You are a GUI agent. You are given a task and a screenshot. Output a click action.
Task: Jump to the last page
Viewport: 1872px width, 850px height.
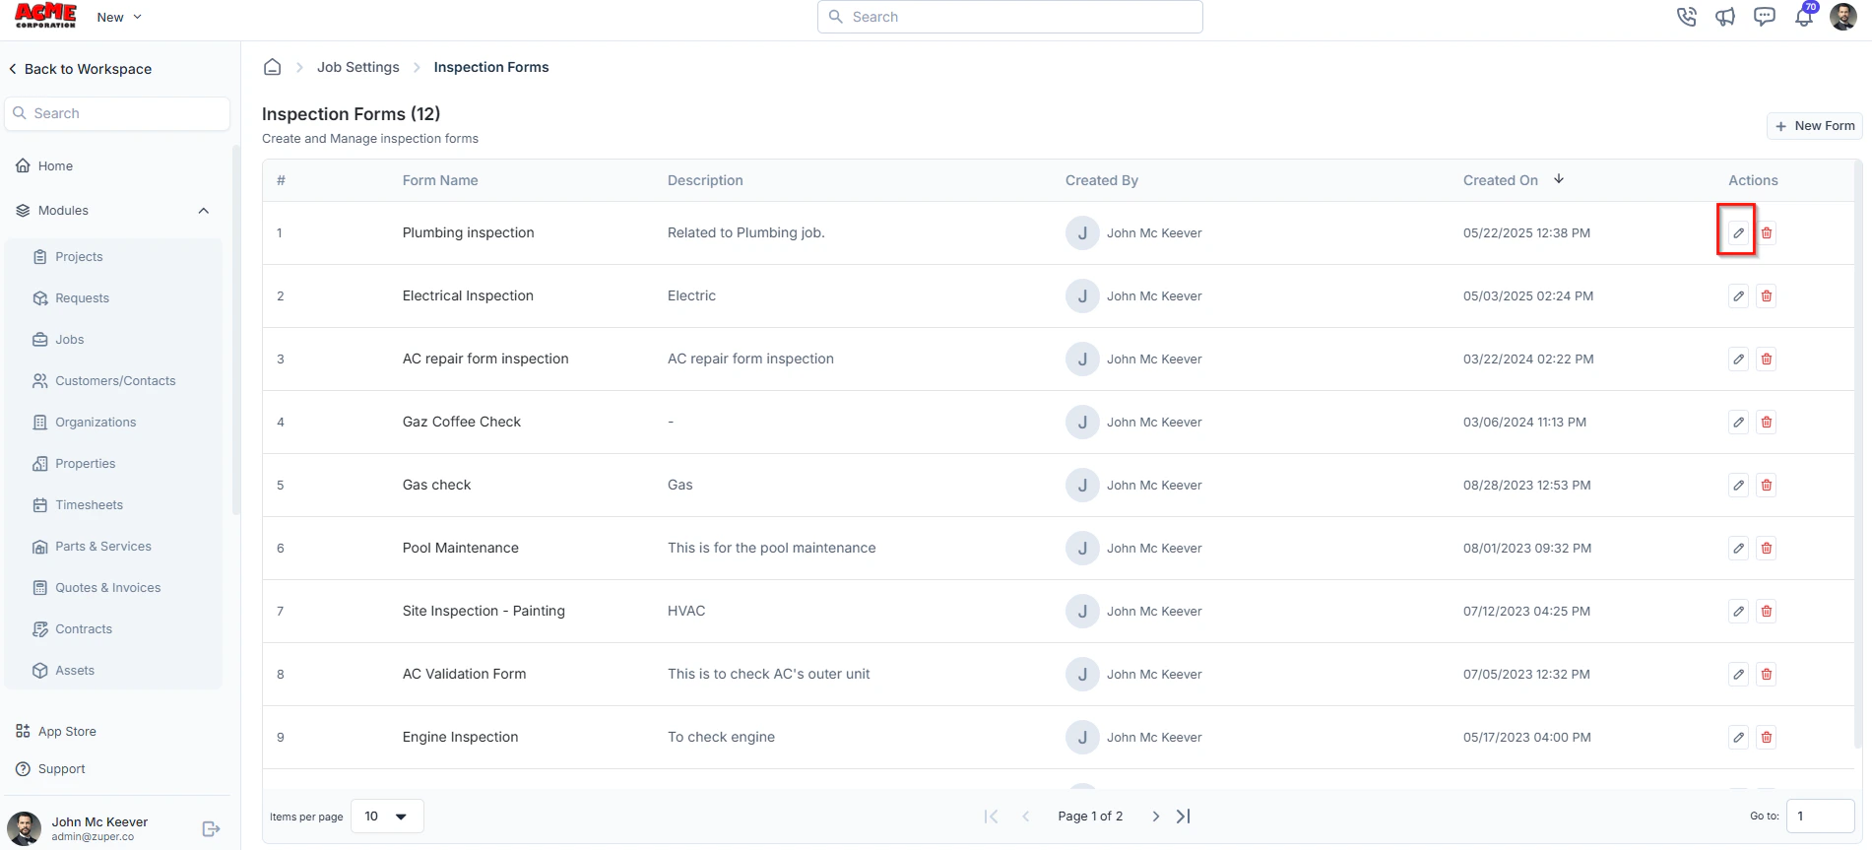[1184, 817]
